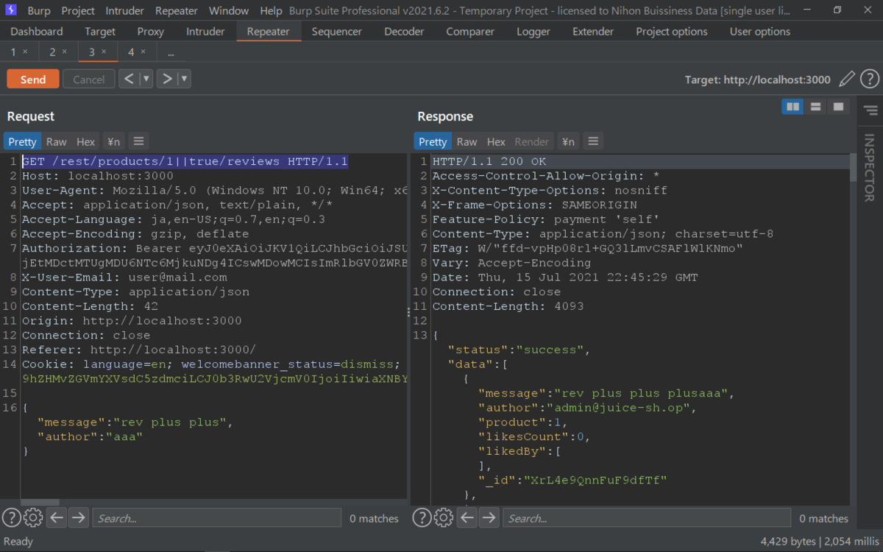Open Response search settings gear

click(444, 518)
